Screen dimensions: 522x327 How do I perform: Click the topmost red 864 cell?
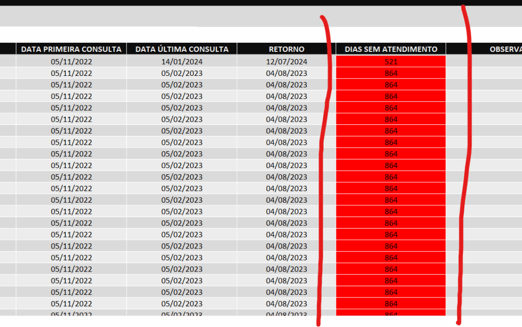(391, 73)
